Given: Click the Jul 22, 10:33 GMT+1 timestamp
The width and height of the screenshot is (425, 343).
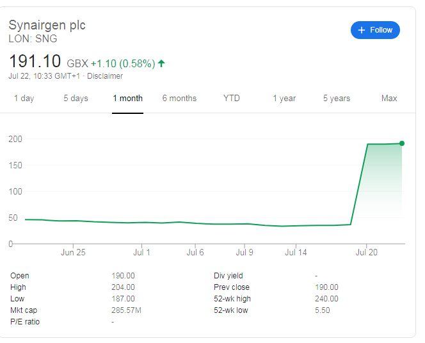Looking at the screenshot, I should [x=44, y=76].
